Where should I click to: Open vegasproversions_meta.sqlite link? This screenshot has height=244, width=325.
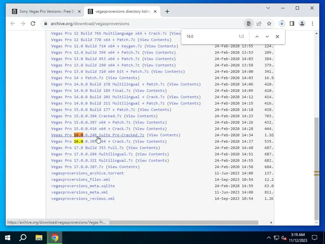click(x=83, y=186)
